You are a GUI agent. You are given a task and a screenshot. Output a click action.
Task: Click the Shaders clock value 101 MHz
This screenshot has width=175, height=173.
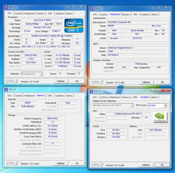(x=116, y=133)
